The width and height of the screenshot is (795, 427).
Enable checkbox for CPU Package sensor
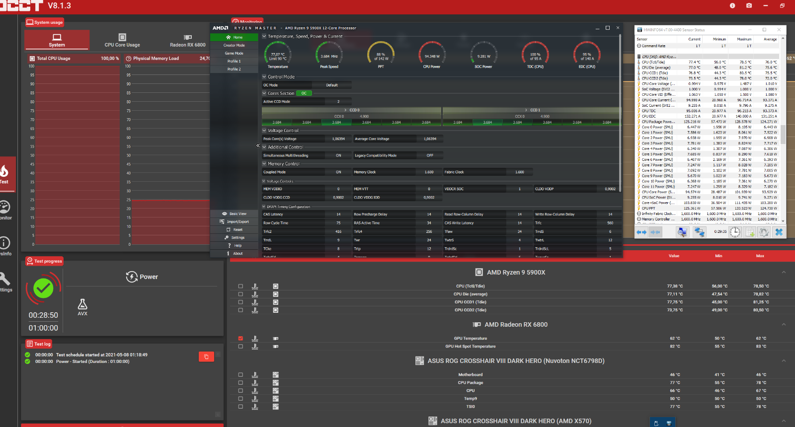[240, 383]
